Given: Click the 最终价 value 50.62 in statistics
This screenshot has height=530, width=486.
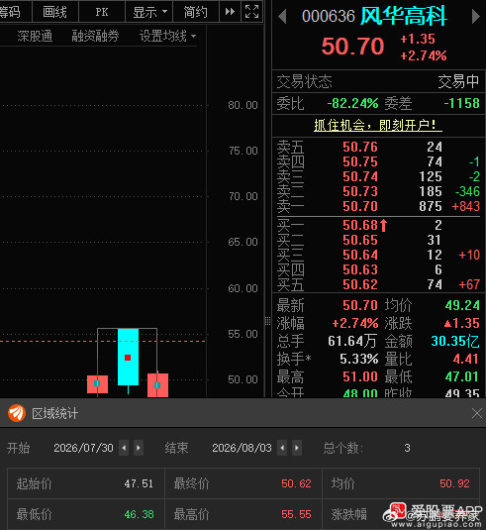Looking at the screenshot, I should [296, 483].
